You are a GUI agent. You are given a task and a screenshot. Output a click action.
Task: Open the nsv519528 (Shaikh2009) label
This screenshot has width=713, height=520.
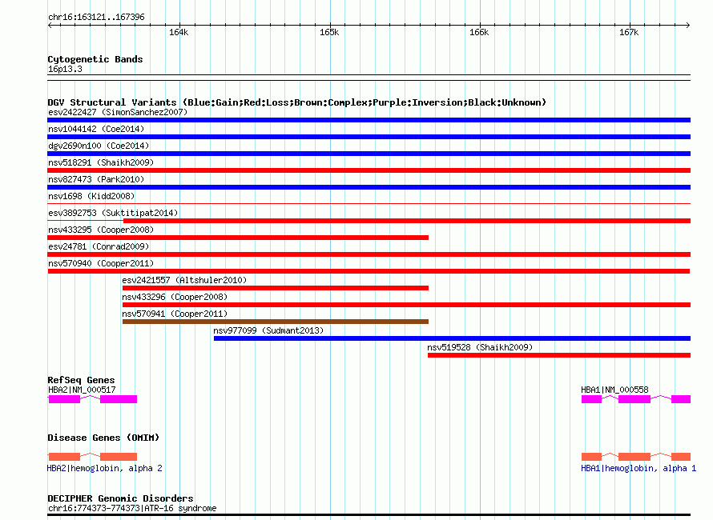tap(480, 347)
